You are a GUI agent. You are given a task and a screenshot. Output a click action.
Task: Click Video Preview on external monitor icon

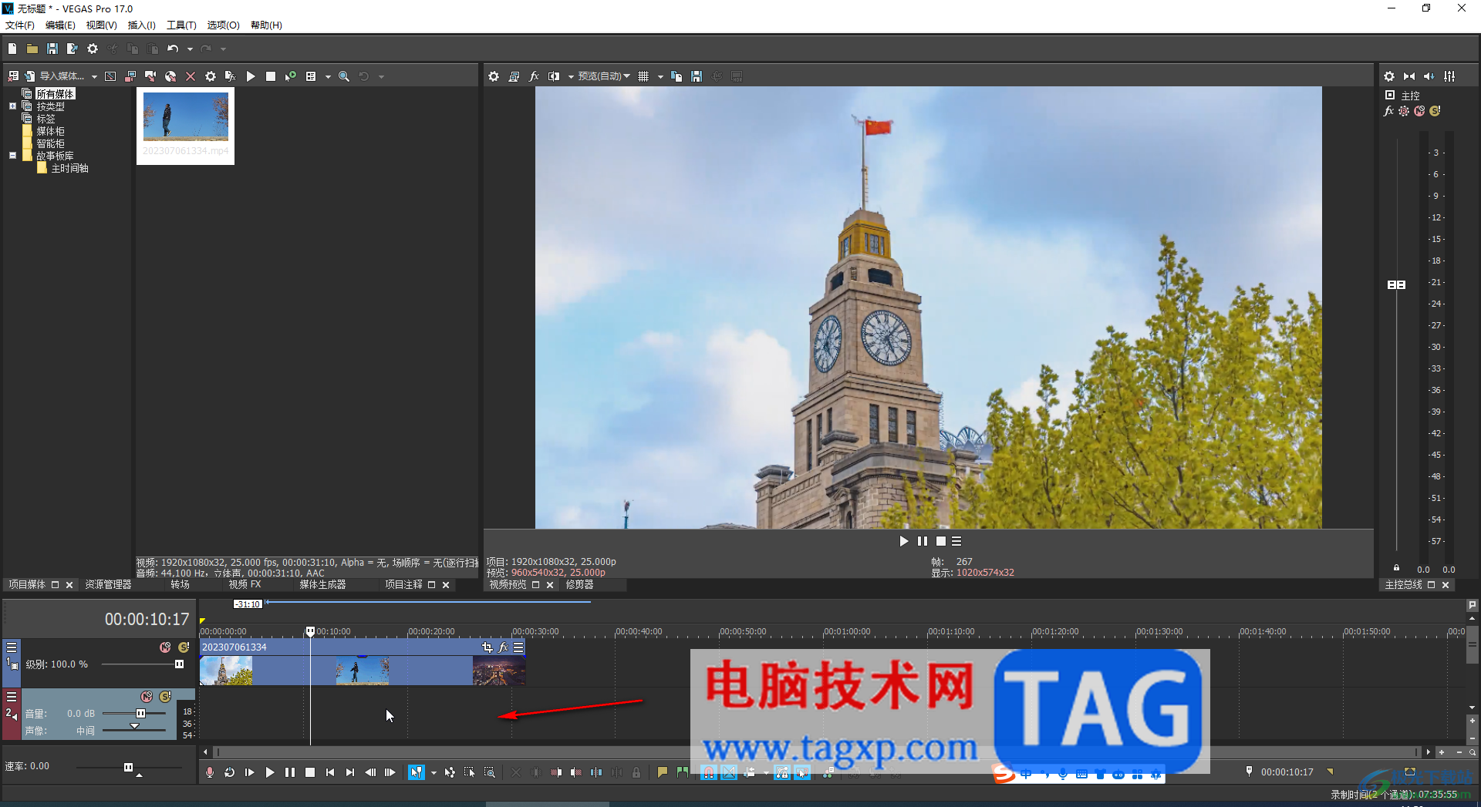coord(514,76)
